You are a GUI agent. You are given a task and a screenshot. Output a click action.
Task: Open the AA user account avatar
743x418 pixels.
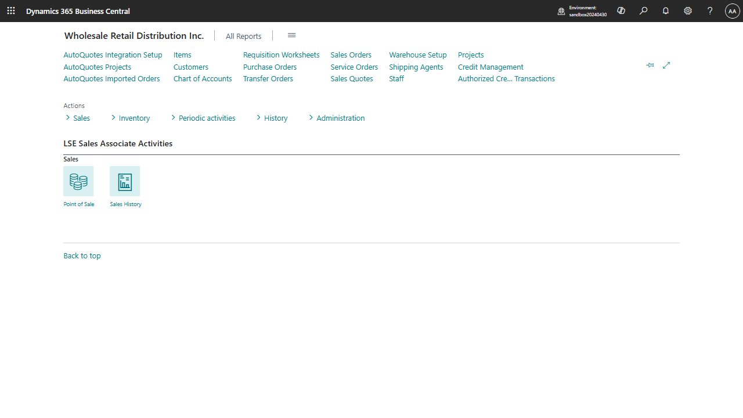(732, 11)
